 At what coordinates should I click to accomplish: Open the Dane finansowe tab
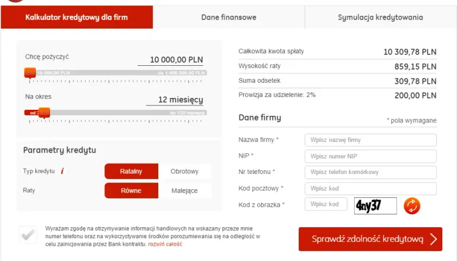click(x=229, y=17)
